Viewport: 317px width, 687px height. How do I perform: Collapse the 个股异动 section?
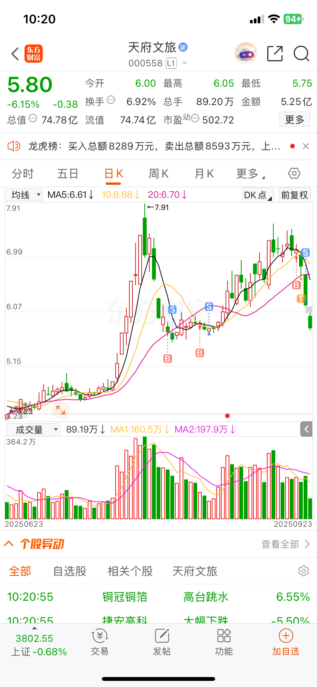coord(9,544)
